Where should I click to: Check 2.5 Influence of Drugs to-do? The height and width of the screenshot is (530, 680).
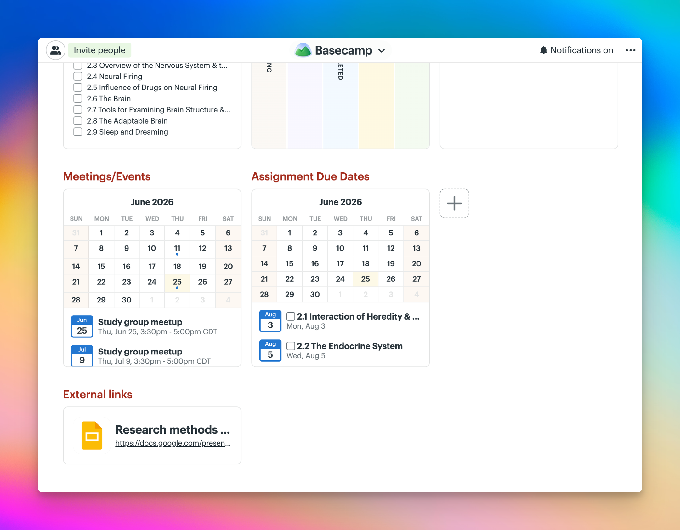tap(78, 87)
